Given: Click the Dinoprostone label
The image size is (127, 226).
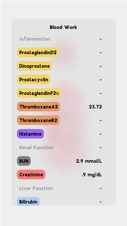Looking at the screenshot, I should pyautogui.click(x=35, y=66).
